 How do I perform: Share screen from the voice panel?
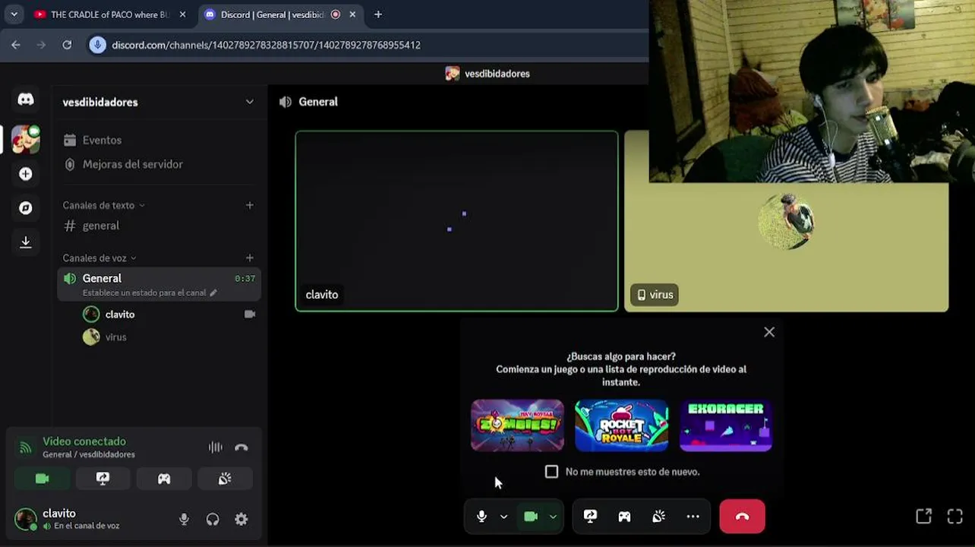point(103,479)
